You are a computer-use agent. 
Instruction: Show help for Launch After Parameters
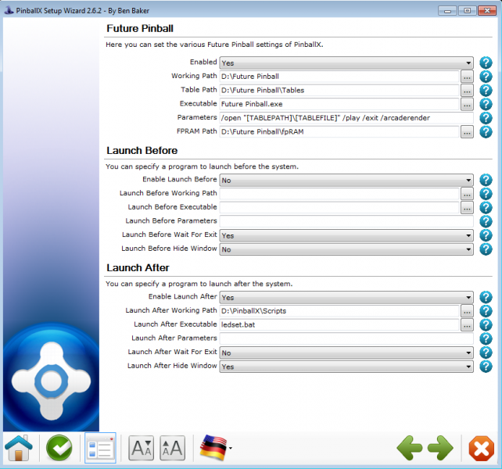click(486, 338)
